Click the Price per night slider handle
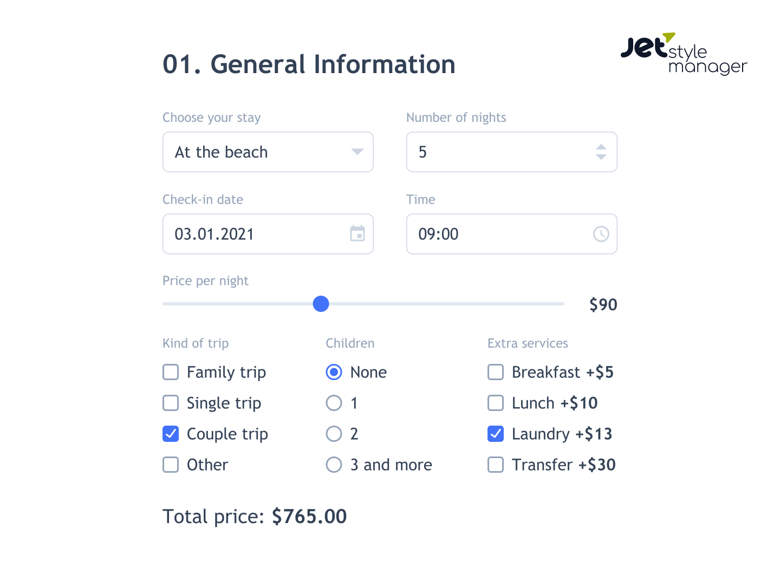This screenshot has height=574, width=780. pos(321,304)
